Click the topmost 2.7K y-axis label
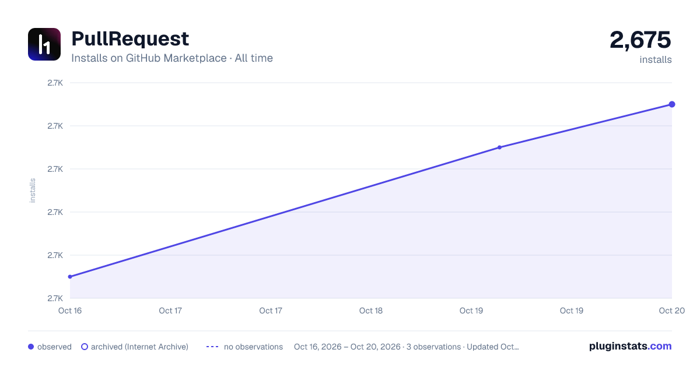The image size is (700, 367). [55, 83]
